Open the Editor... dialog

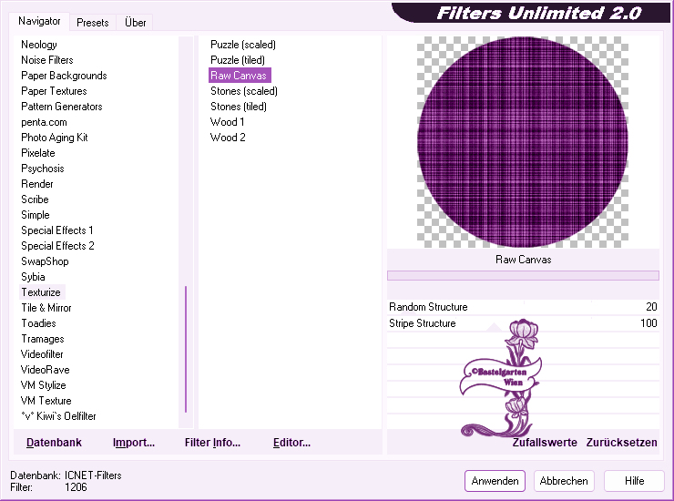(291, 443)
